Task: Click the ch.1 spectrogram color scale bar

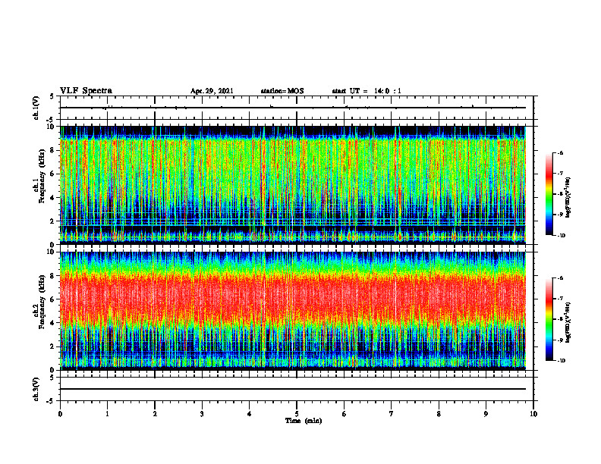Action: pyautogui.click(x=549, y=194)
